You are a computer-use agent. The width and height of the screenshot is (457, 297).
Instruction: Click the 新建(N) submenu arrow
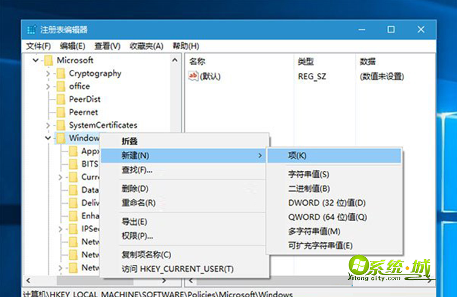click(260, 156)
